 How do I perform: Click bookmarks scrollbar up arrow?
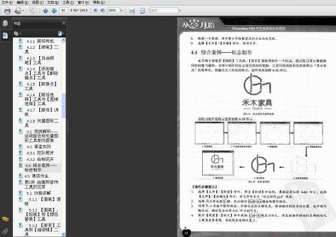63,40
